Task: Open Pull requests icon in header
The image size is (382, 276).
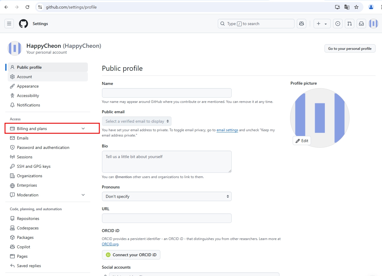Action: pyautogui.click(x=350, y=24)
